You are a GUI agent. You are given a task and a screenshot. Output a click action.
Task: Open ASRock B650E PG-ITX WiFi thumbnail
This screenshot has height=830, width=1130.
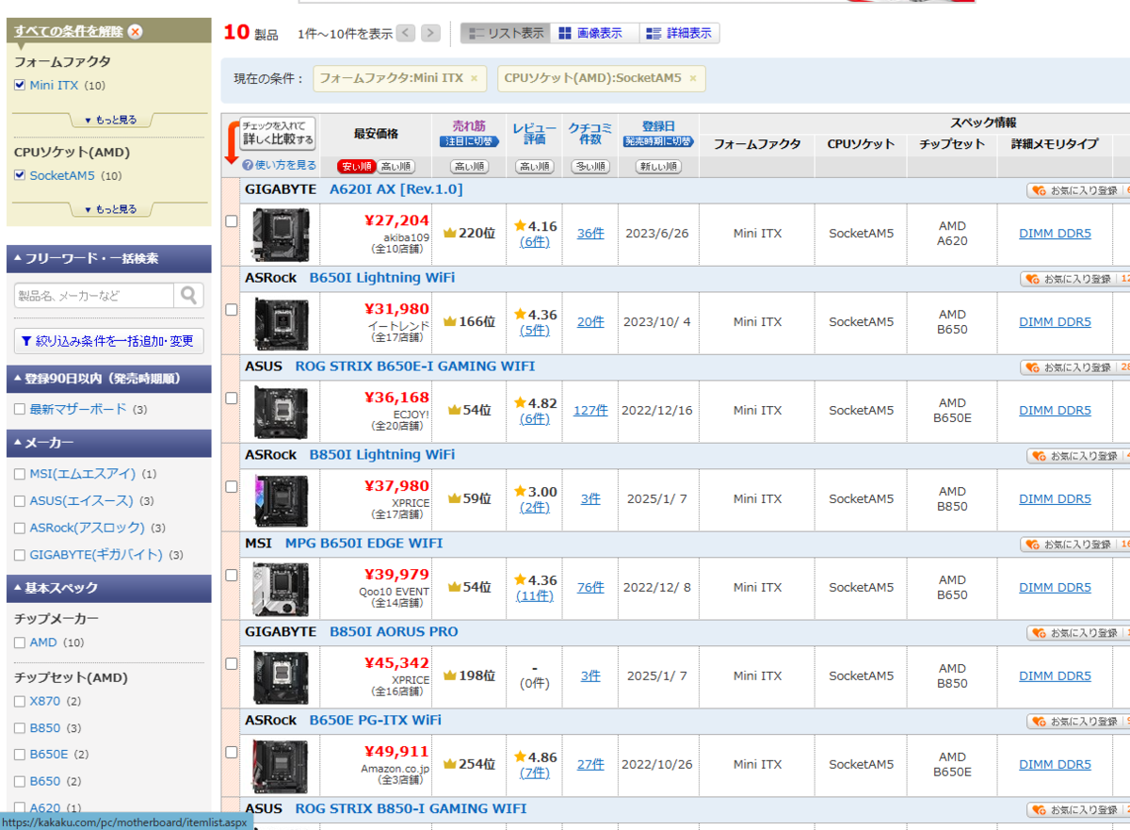[x=281, y=766]
